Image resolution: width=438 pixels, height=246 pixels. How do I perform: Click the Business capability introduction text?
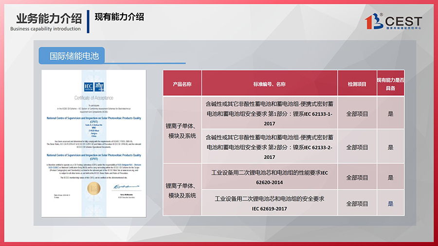click(46, 29)
